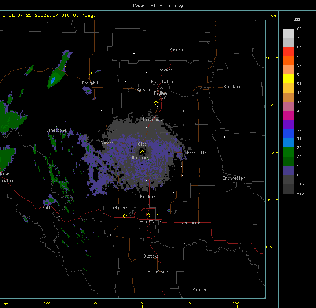The width and height of the screenshot is (316, 308).
Task: Click the RockyMH label
Action: click(x=90, y=83)
